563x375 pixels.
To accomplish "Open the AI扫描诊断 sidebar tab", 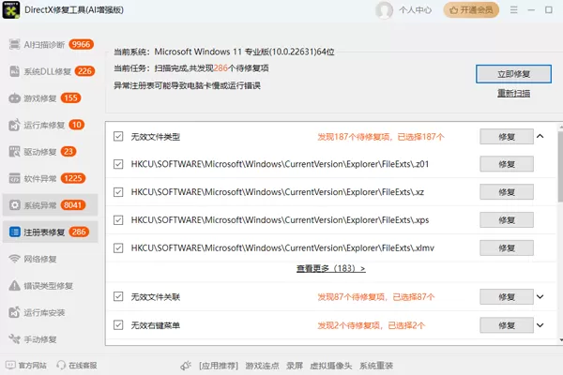I will click(51, 44).
